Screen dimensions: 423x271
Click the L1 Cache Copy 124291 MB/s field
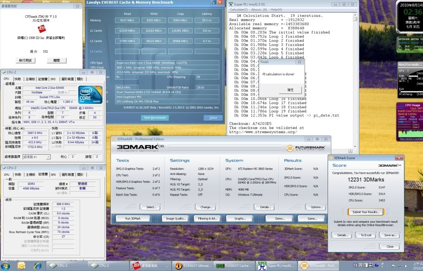pyautogui.click(x=180, y=31)
